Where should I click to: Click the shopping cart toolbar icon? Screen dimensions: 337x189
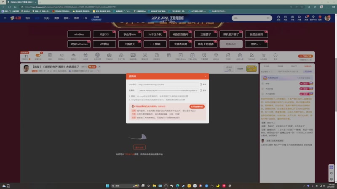264,55
